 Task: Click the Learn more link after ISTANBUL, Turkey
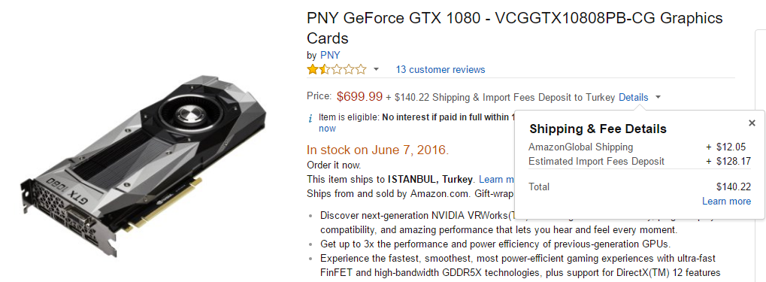click(496, 180)
